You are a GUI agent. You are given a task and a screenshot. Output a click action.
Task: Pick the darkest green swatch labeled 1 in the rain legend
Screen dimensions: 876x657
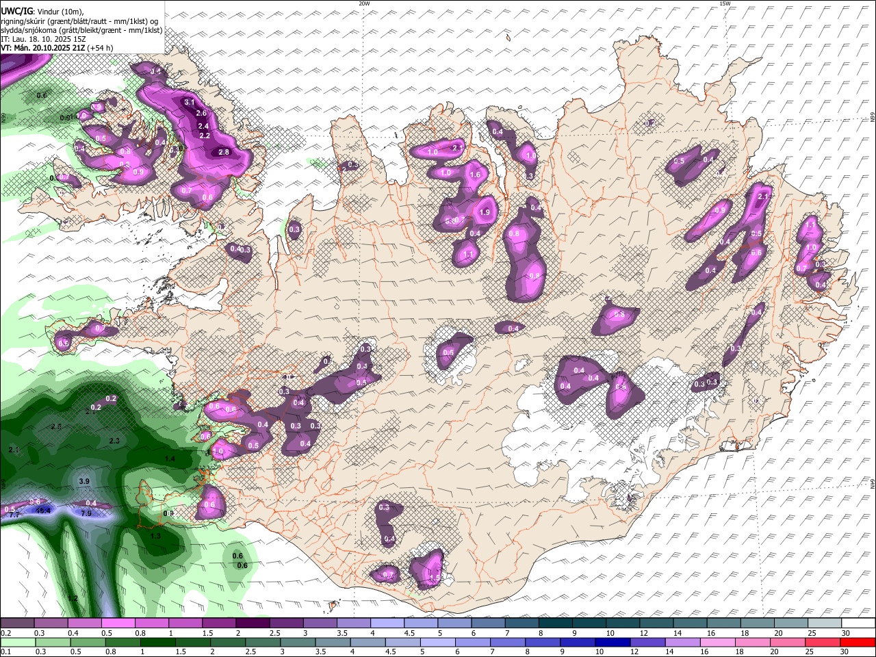pyautogui.click(x=159, y=642)
